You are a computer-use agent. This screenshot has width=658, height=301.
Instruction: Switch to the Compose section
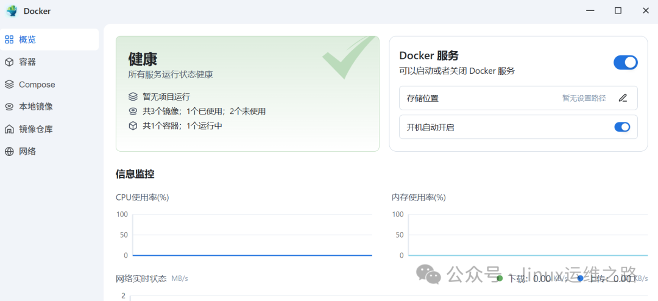point(49,84)
